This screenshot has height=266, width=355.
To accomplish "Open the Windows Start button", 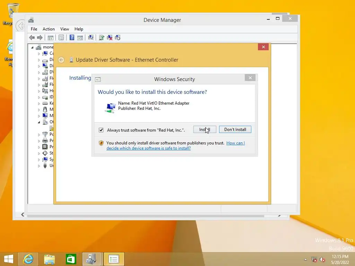I will pos(9,259).
